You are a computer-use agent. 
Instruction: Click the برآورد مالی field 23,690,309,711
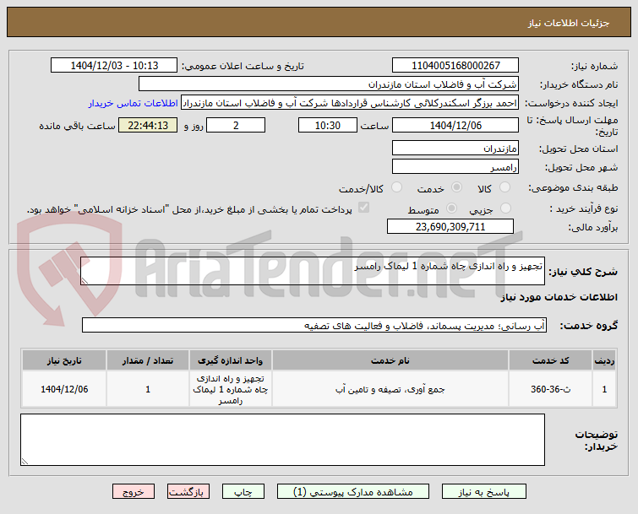point(450,227)
